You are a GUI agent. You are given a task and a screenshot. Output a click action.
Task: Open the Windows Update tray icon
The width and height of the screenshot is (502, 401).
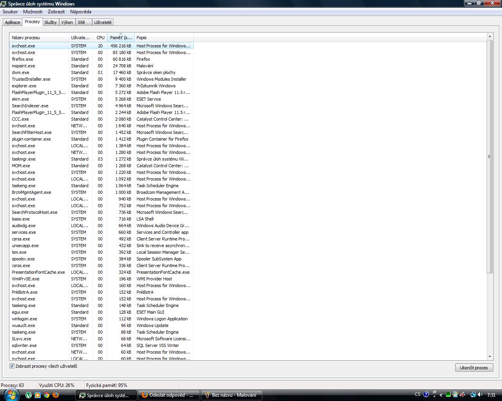[x=455, y=395]
